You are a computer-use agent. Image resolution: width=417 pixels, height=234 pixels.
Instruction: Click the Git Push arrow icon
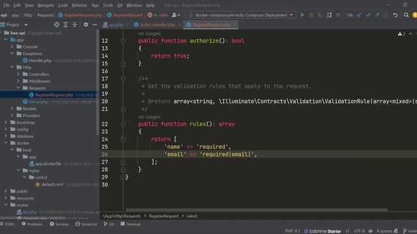(377, 15)
